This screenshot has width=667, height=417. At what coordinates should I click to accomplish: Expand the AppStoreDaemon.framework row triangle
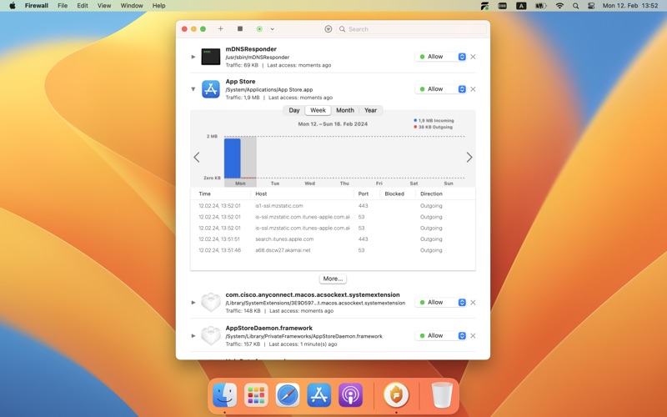193,336
